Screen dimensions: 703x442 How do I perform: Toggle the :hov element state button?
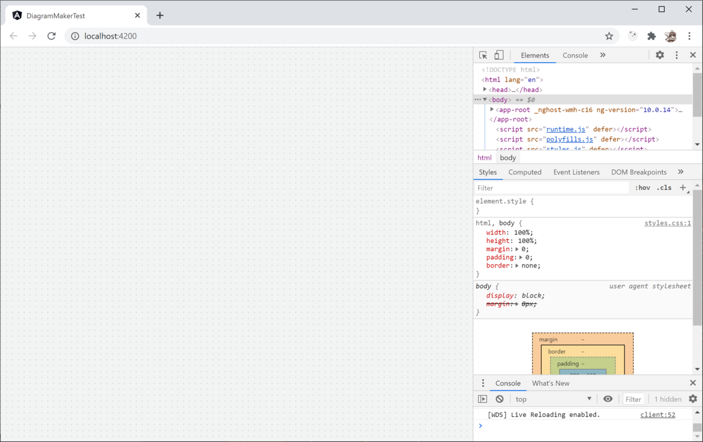click(643, 188)
